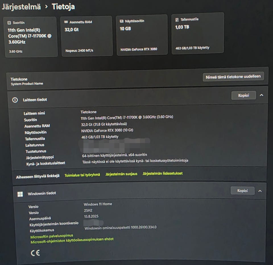Click the 'Aiheeseen liittyviä linkkejä' label
The width and height of the screenshot is (273, 265).
point(38,176)
